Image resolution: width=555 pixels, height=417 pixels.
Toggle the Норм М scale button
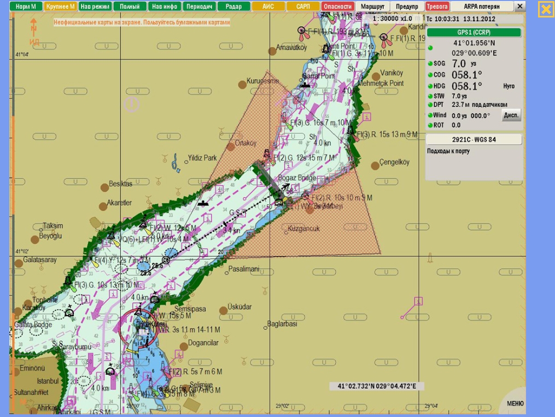(x=26, y=7)
